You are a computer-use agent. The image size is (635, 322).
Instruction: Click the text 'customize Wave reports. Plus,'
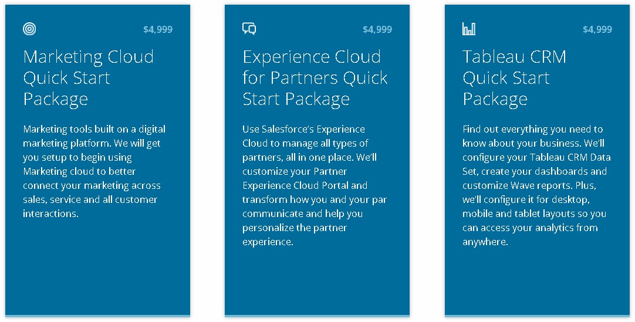[x=529, y=186]
